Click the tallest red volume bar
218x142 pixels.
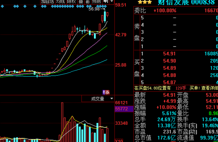[62, 122]
